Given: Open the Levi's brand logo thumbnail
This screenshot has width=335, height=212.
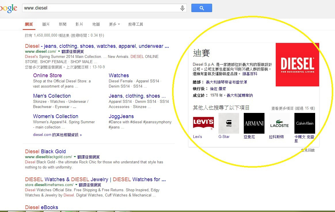Looking at the screenshot, I should pos(203,123).
